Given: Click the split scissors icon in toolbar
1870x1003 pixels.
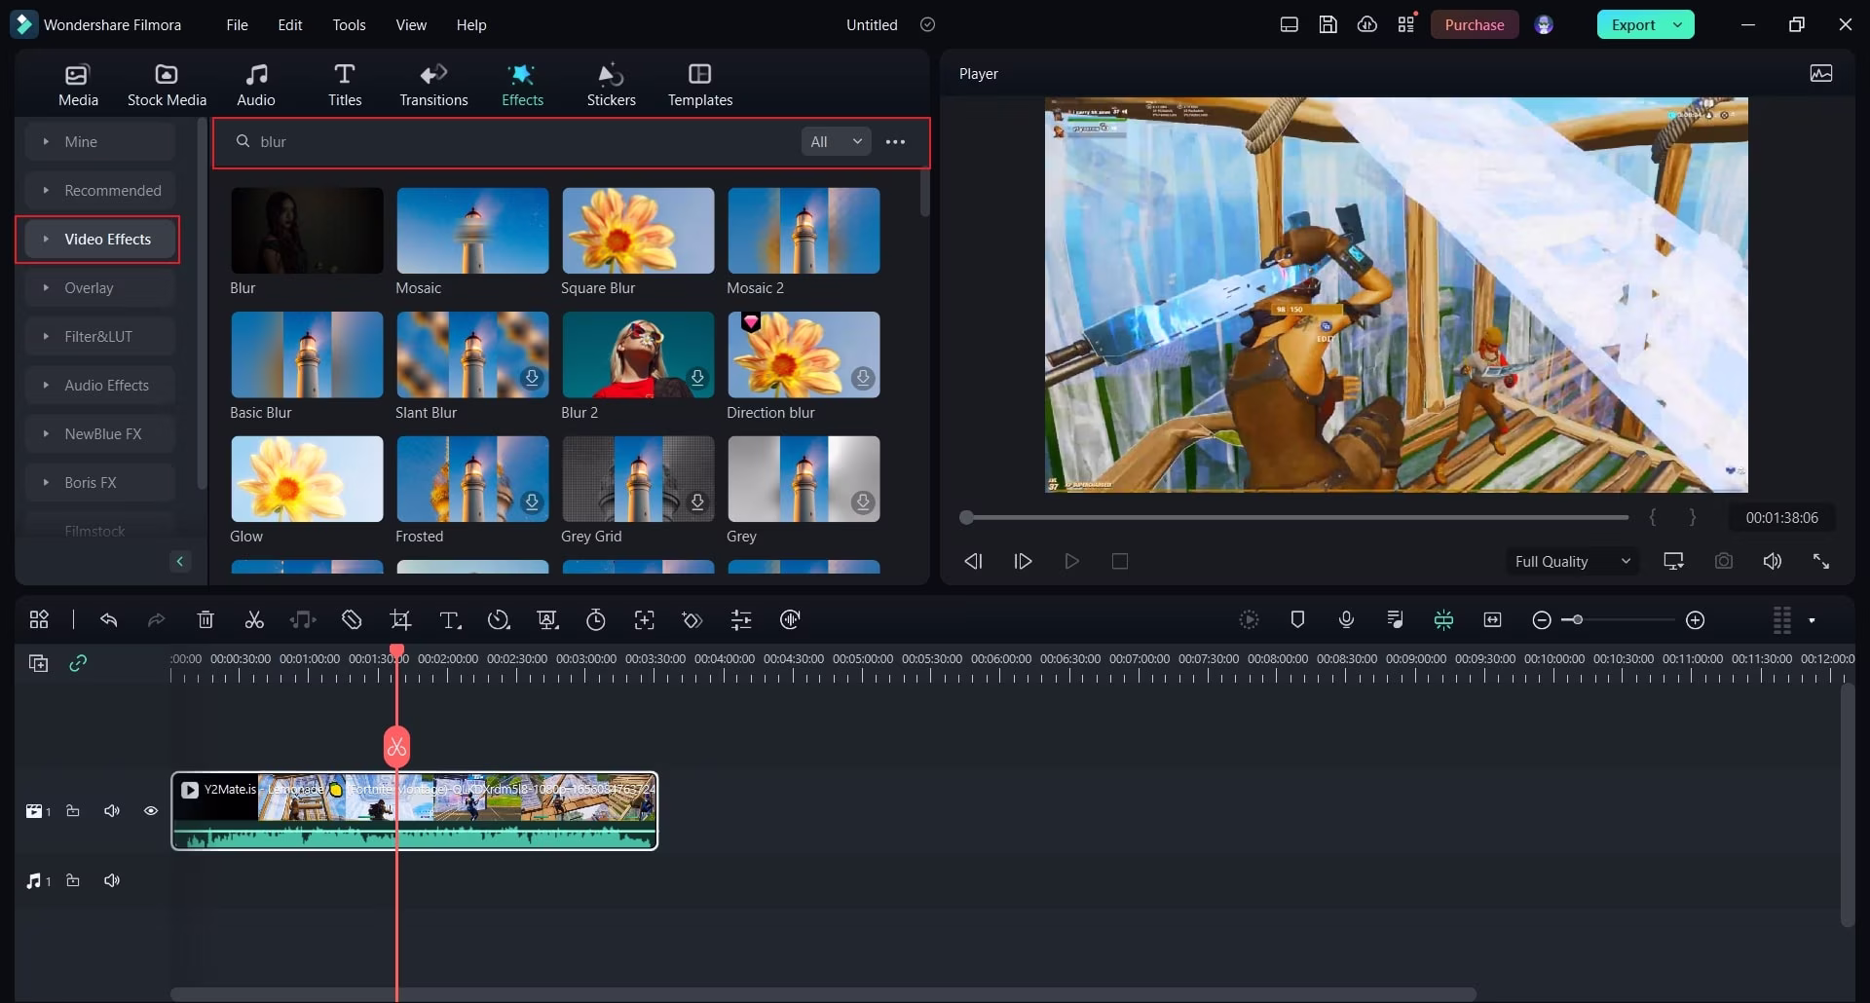Looking at the screenshot, I should click(254, 620).
